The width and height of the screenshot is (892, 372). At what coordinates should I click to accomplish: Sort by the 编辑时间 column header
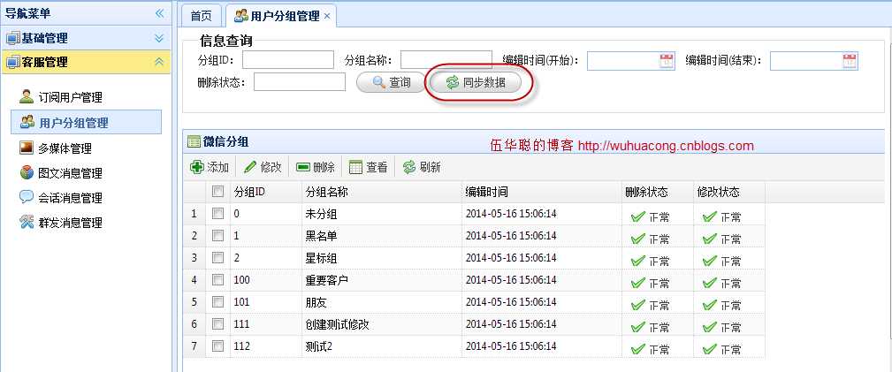(x=542, y=193)
